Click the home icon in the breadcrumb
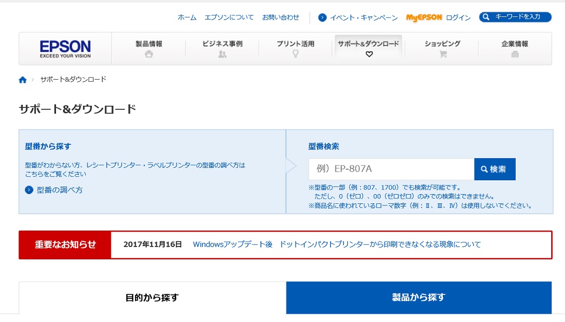Screen dimensions: 565x322 click(x=23, y=80)
